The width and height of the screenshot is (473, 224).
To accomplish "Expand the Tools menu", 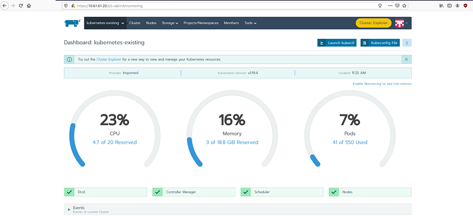I will tap(250, 23).
